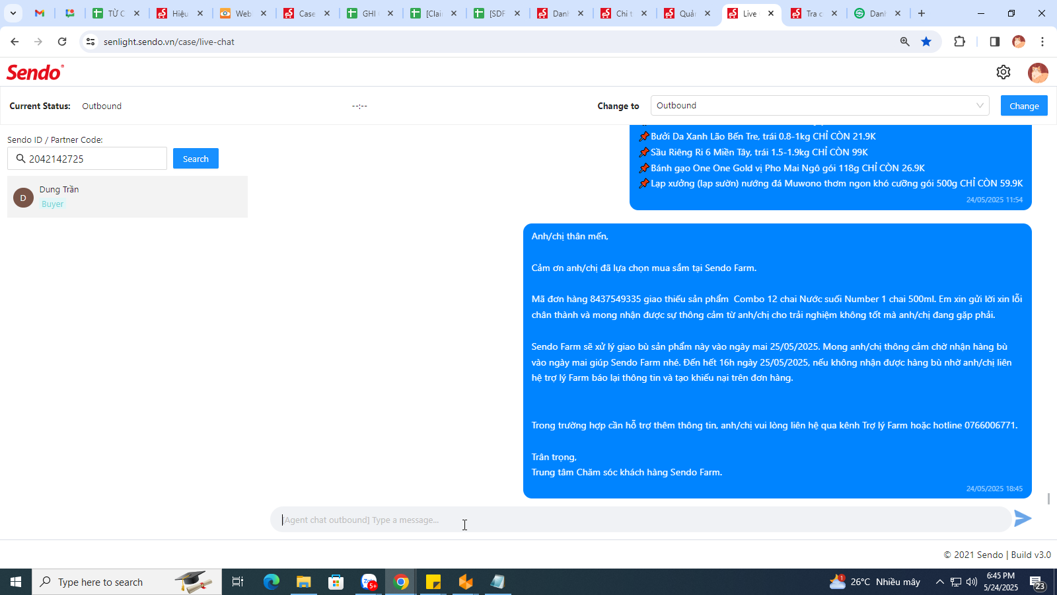Open the user profile avatar in Sendo header
The image size is (1057, 595).
(x=1038, y=72)
